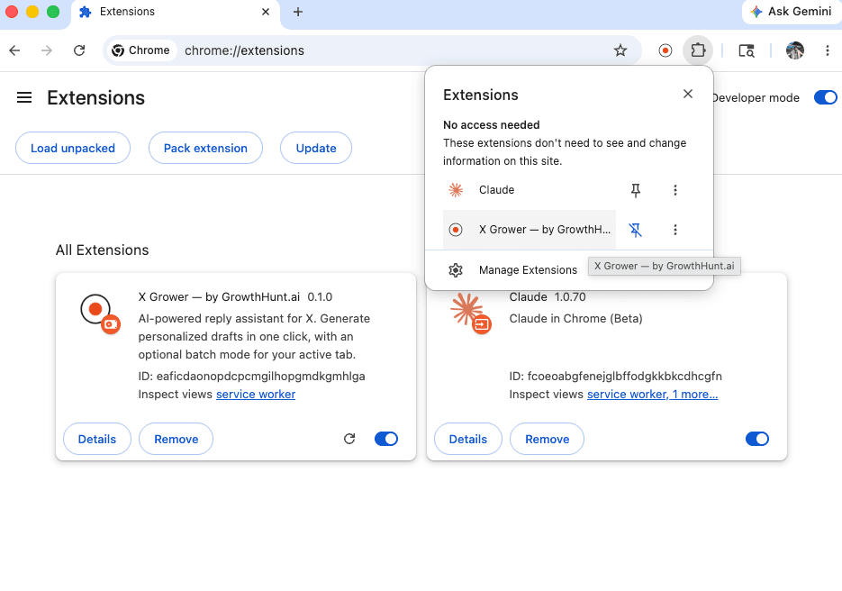Open a new tab with plus button
Viewport: 842px width, 591px height.
(298, 12)
